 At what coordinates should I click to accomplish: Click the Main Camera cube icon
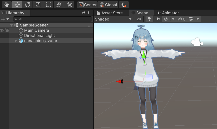tap(21, 30)
